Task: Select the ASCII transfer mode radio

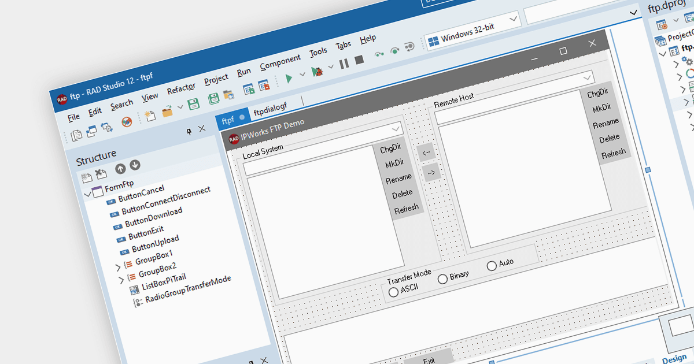Action: 394,292
